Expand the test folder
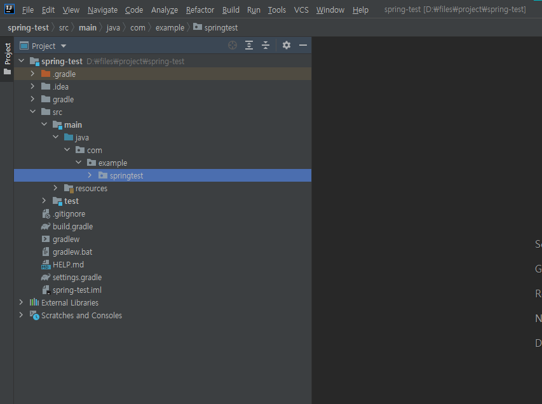The height and width of the screenshot is (404, 542). point(43,201)
